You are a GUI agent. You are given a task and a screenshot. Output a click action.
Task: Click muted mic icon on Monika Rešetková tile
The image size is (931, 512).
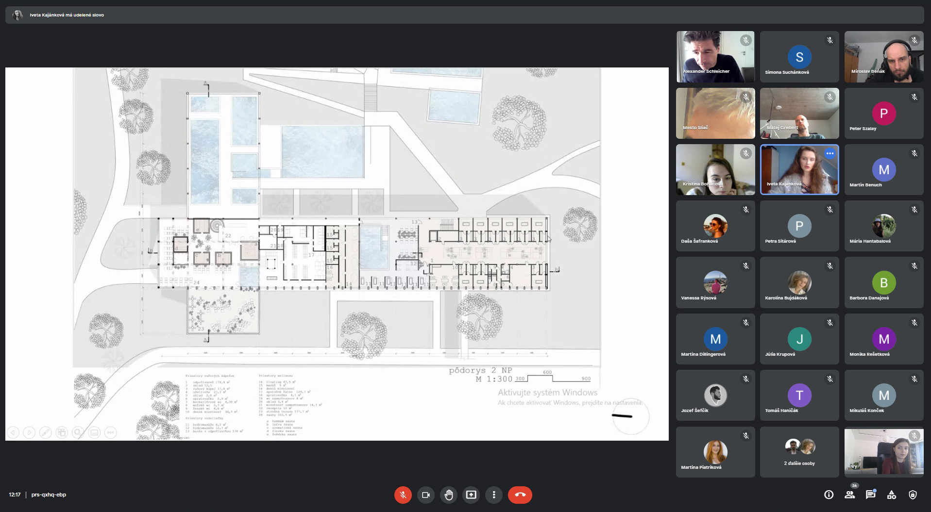[x=914, y=323]
